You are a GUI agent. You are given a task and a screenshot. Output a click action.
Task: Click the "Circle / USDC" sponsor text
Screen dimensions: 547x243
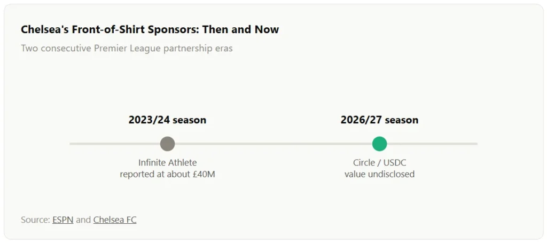tap(380, 162)
